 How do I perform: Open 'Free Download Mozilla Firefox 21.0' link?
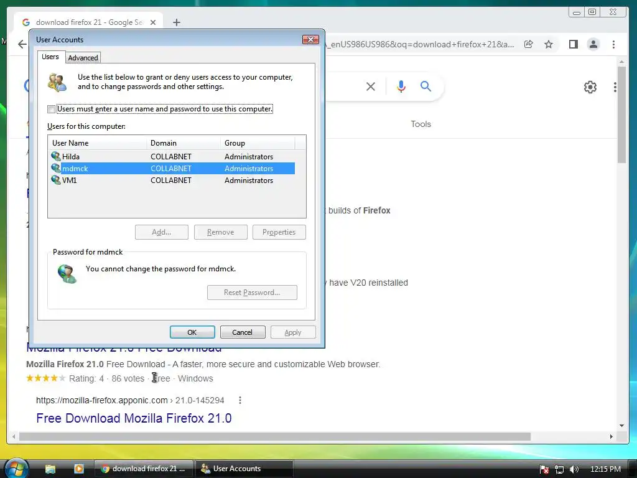[x=134, y=418]
